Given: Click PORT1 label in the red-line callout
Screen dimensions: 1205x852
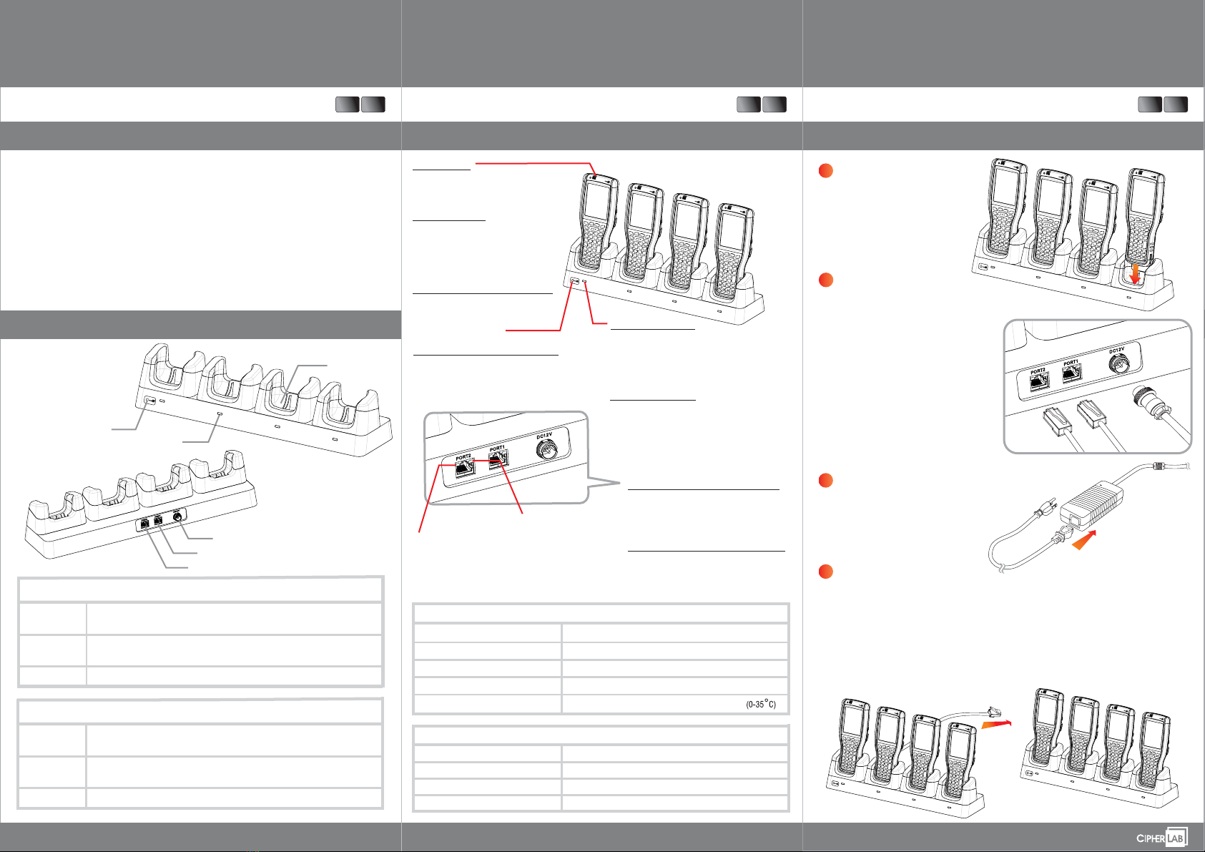Looking at the screenshot, I should tap(497, 448).
